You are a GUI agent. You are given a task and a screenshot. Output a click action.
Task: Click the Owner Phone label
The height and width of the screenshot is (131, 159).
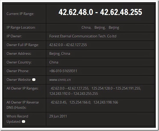pyautogui.click(x=18, y=71)
